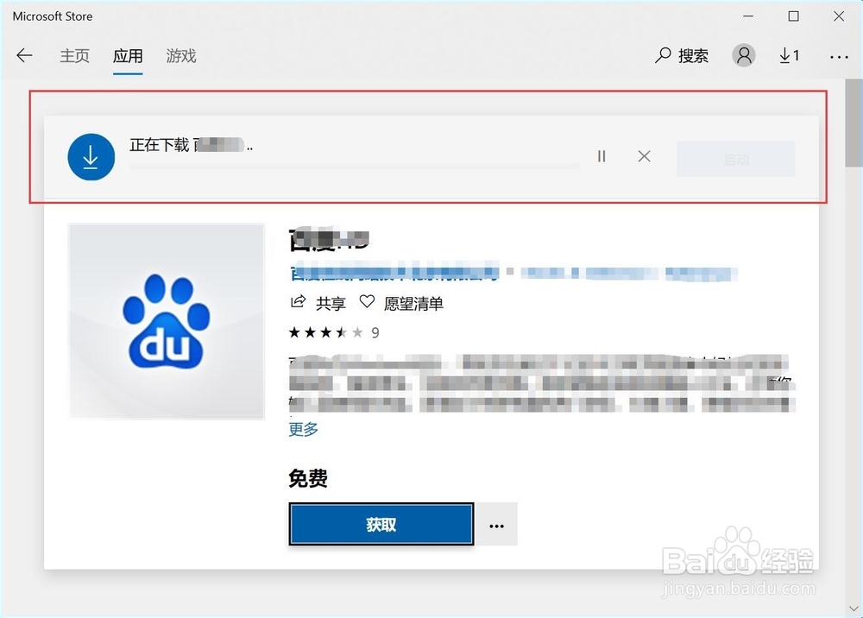Click the review count 9 next to stars
This screenshot has height=618, width=863.
[x=375, y=331]
